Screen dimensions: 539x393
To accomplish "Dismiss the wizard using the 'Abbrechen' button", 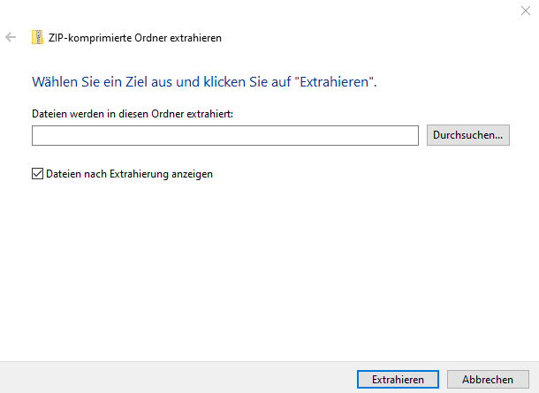I will tap(488, 379).
